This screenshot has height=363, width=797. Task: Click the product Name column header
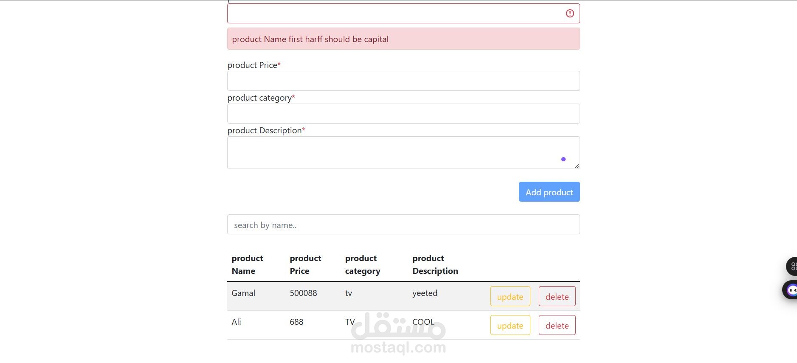[247, 265]
